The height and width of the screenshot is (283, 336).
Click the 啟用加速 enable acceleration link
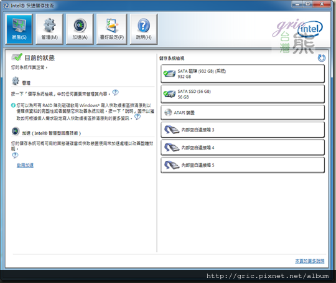coord(25,165)
